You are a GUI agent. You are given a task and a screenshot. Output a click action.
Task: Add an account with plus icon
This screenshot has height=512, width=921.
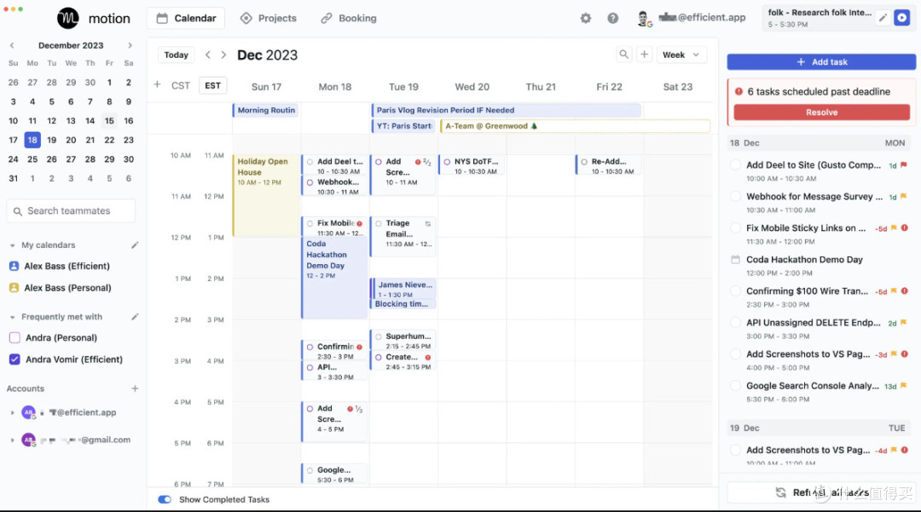pyautogui.click(x=135, y=388)
